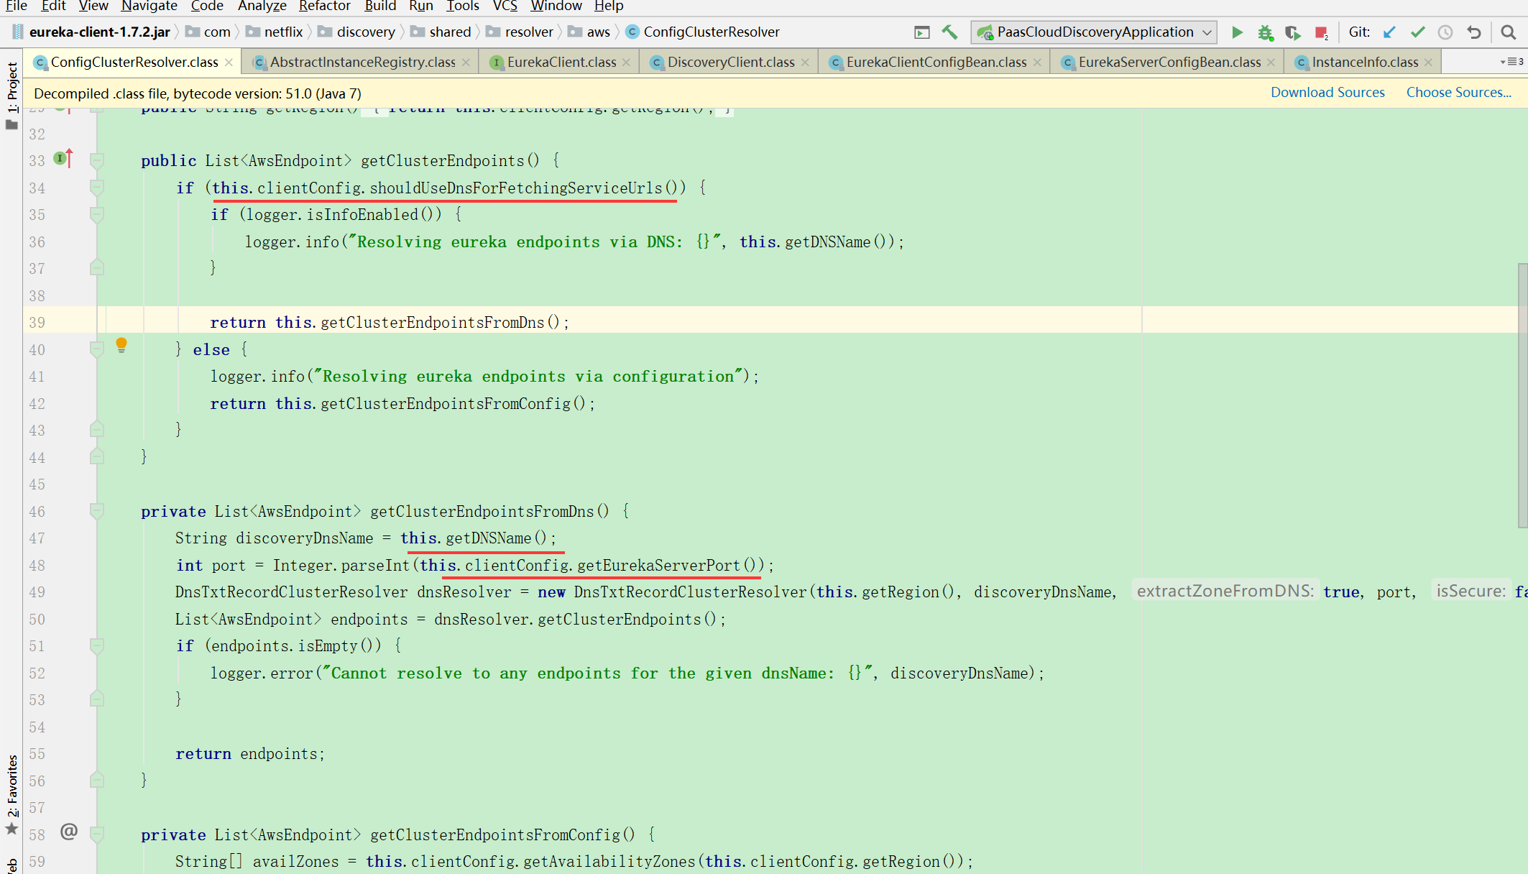The image size is (1528, 874).
Task: Open the Refactor menu
Action: [324, 6]
